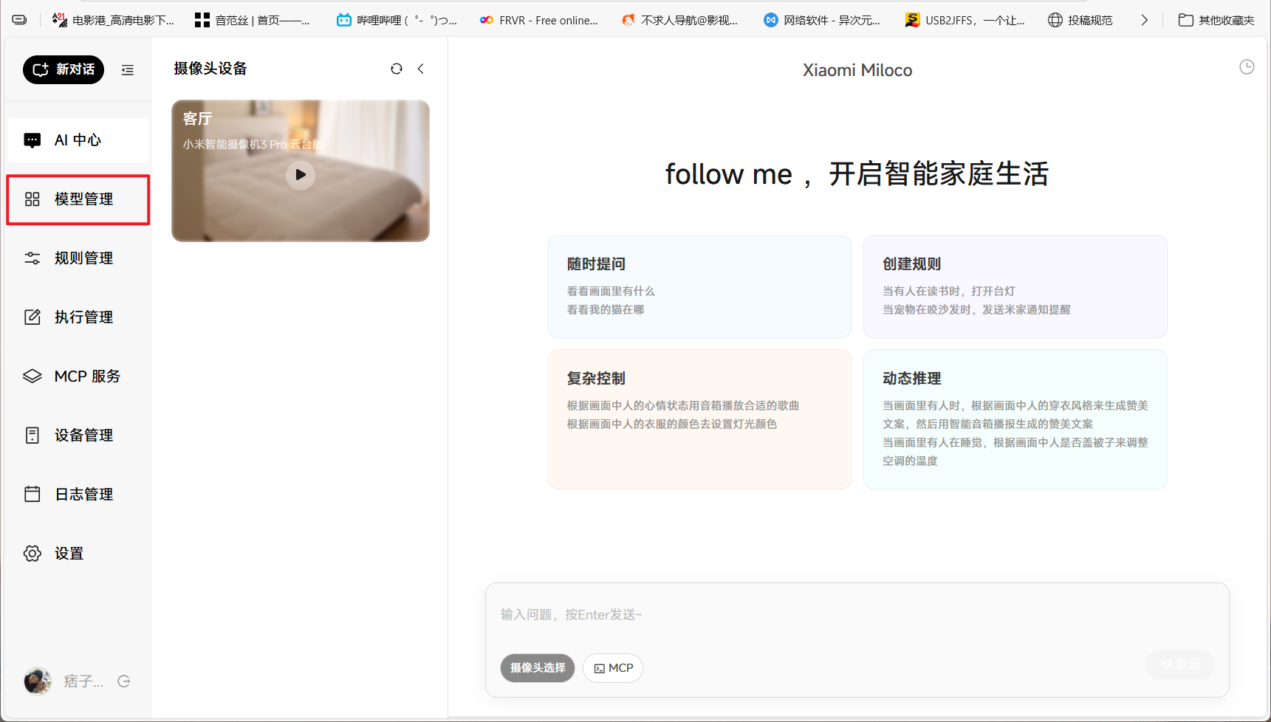The image size is (1271, 722).
Task: Click the username 痞子... text
Action: click(x=83, y=681)
